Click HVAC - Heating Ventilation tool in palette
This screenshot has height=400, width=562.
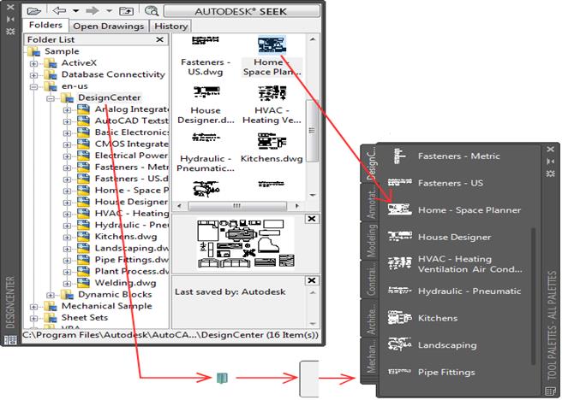pyautogui.click(x=455, y=264)
